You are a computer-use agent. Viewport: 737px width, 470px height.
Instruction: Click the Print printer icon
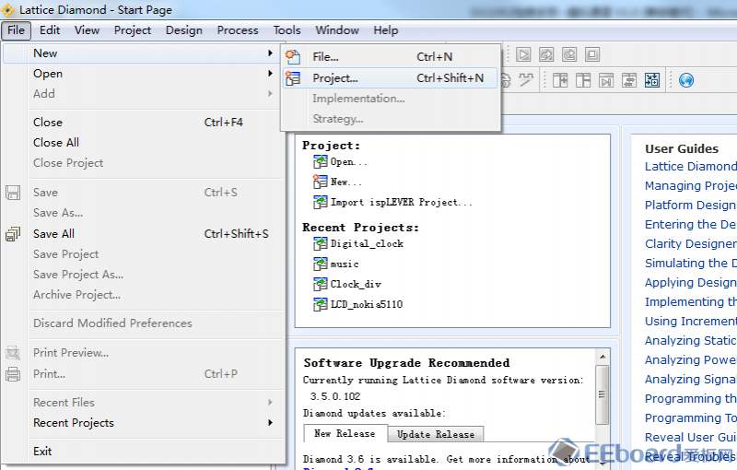coord(13,374)
